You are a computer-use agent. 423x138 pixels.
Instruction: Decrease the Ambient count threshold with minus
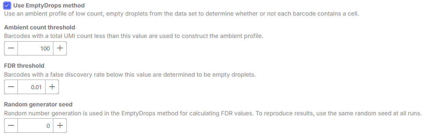[x=11, y=48]
